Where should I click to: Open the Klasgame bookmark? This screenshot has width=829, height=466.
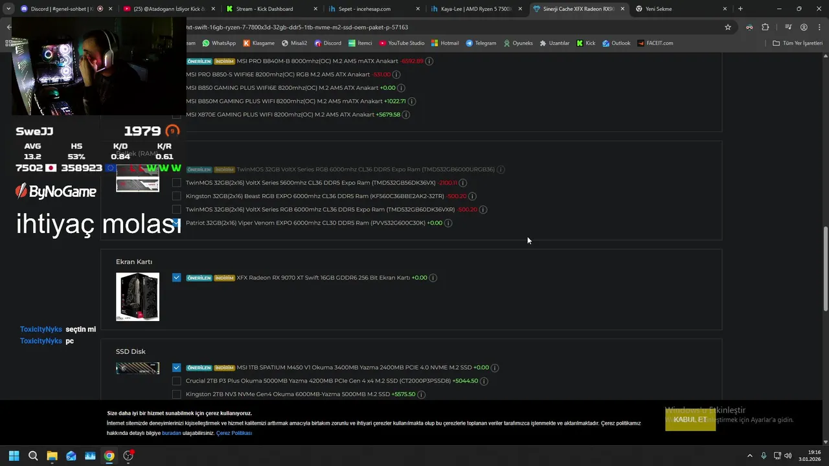[x=259, y=43]
